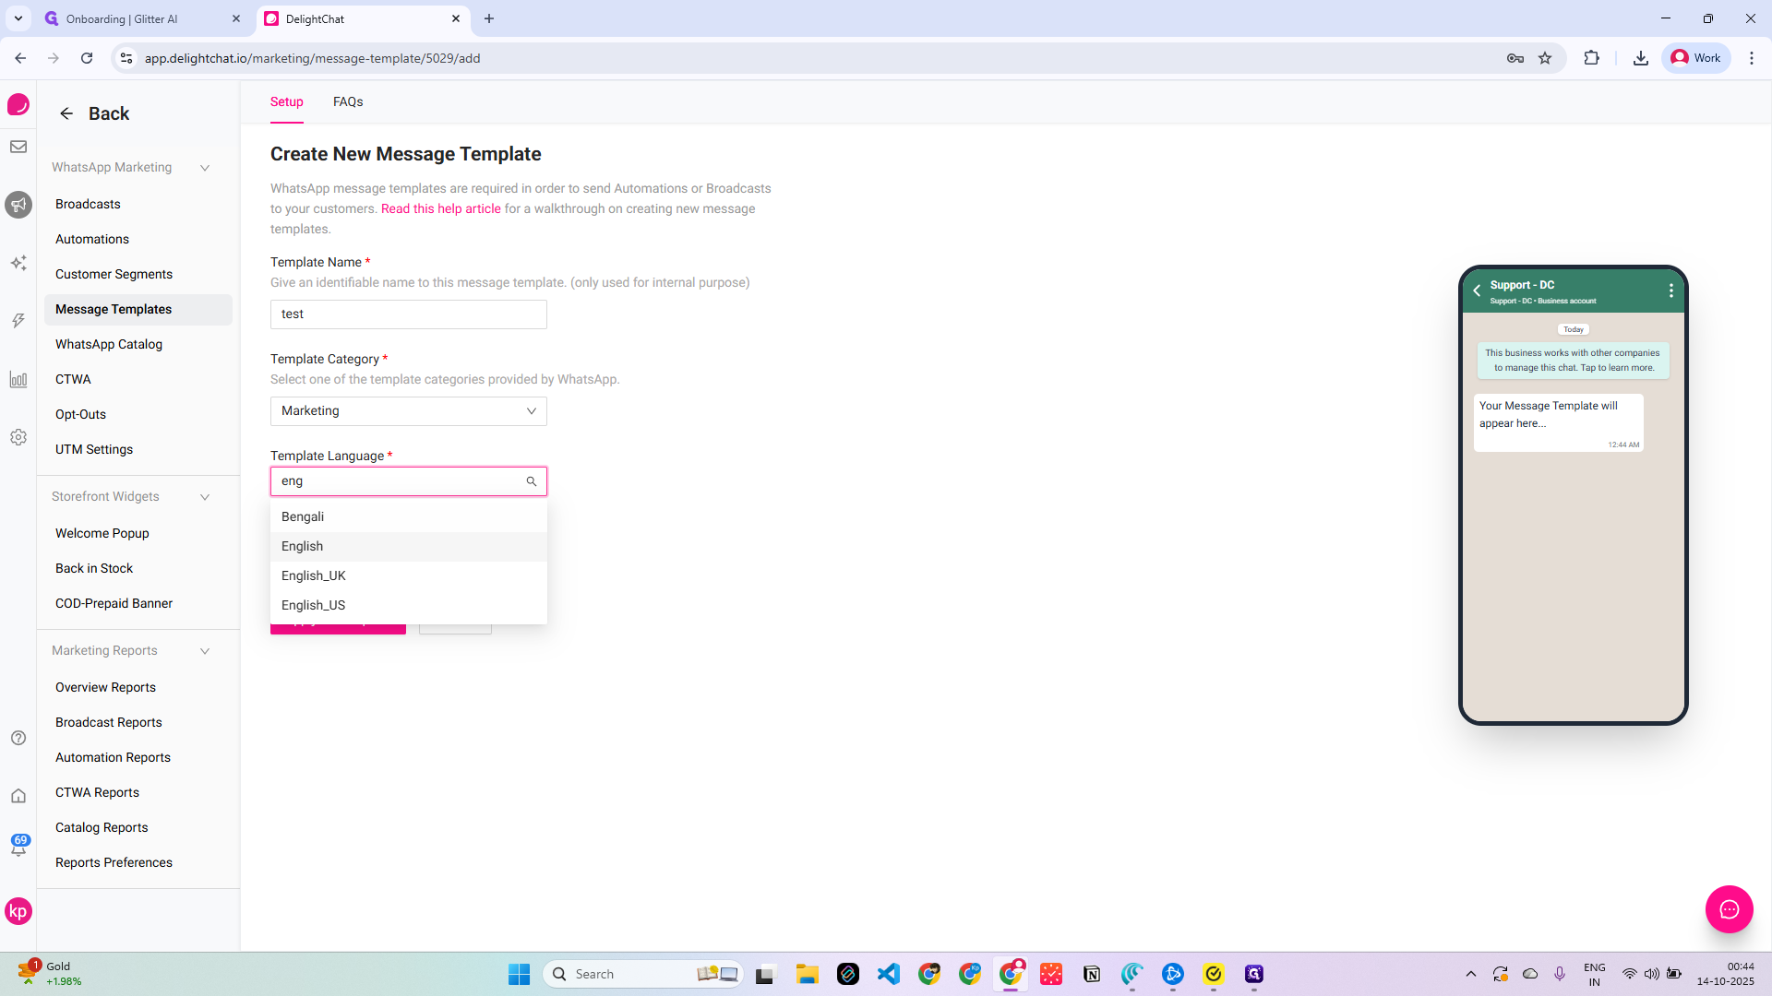Open the settings gear in left rail
1772x996 pixels.
(18, 437)
